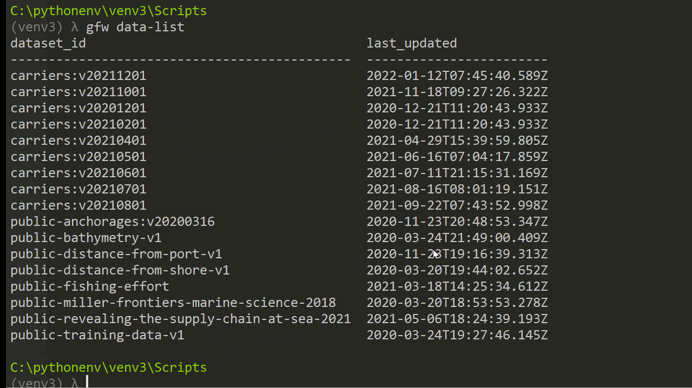Select the public-anchorages:v20200316 dataset
The image size is (692, 388).
[x=112, y=222]
